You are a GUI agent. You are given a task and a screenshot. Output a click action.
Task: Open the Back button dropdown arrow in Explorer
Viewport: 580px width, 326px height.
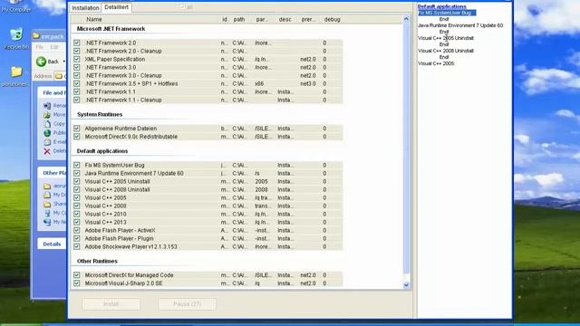64,62
